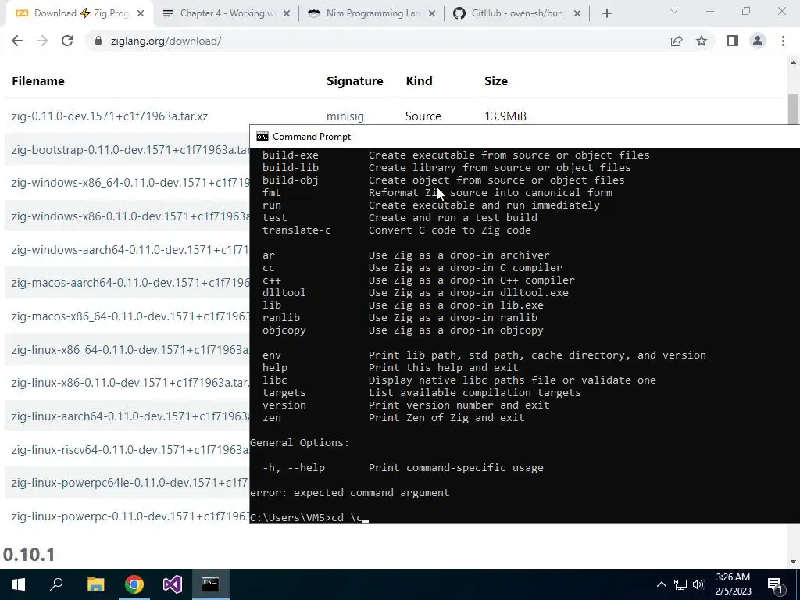Screen dimensions: 800x600
Task: Click the 'error: expected command argument' line
Action: click(x=349, y=492)
